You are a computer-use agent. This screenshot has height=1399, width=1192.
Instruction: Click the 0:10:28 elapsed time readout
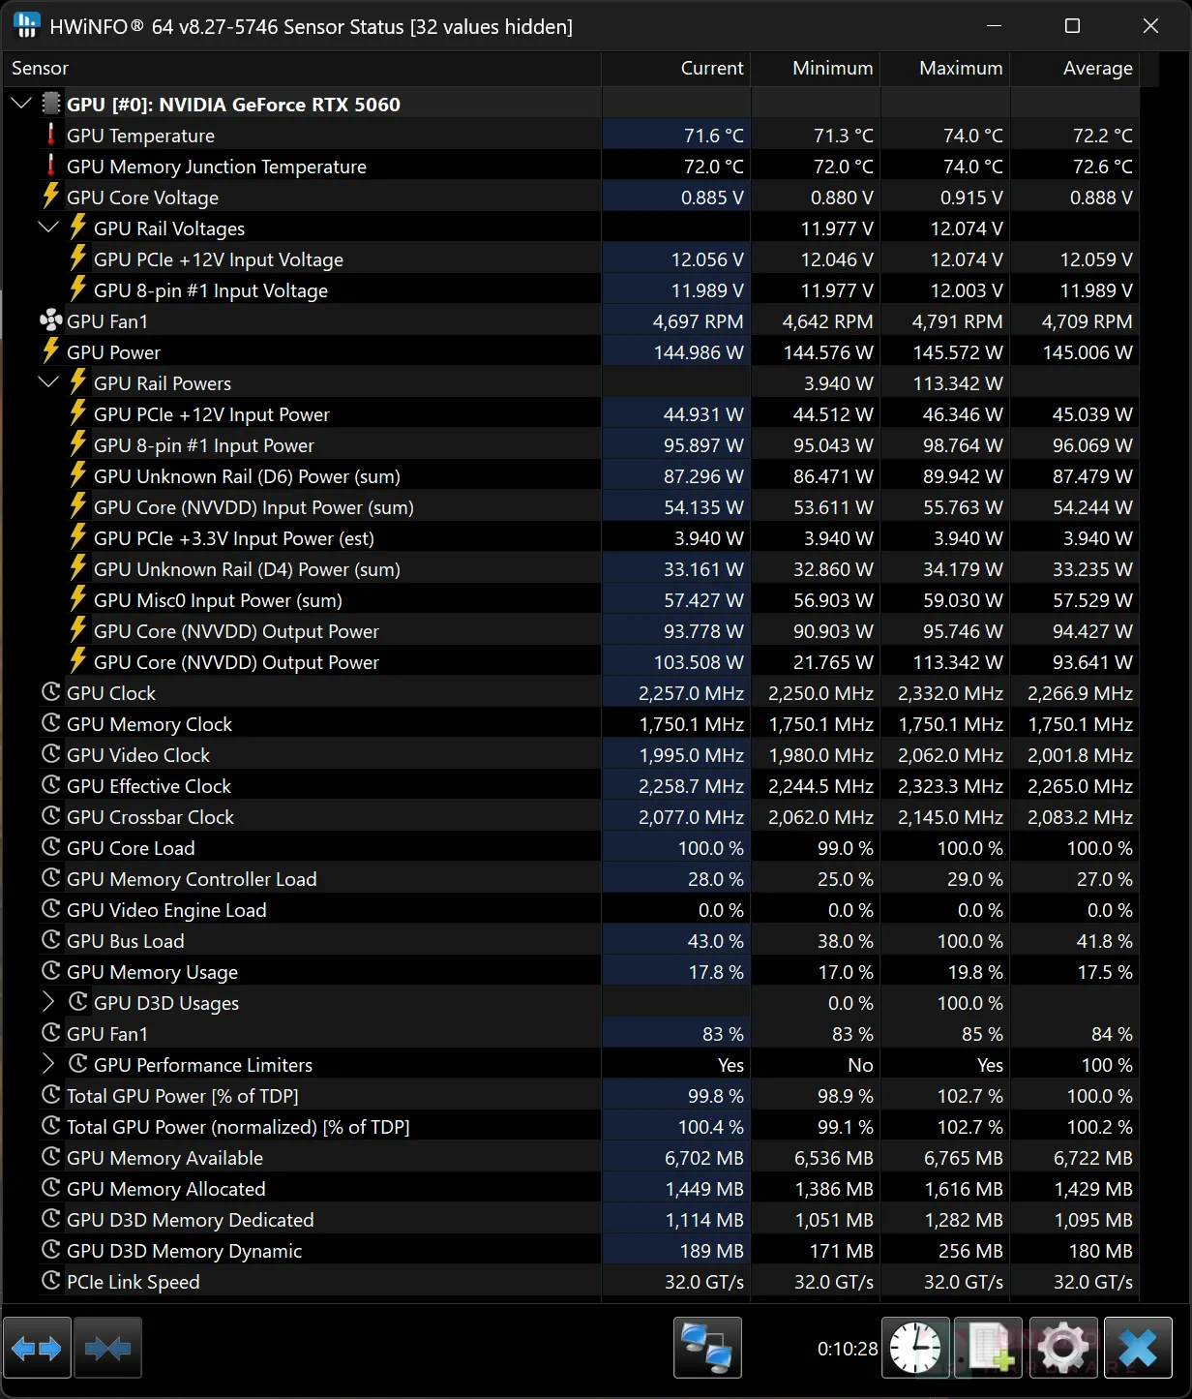pyautogui.click(x=848, y=1349)
